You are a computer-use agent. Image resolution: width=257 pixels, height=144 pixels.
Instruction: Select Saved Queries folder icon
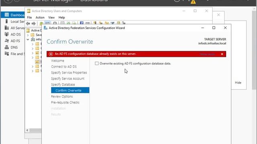point(33,35)
